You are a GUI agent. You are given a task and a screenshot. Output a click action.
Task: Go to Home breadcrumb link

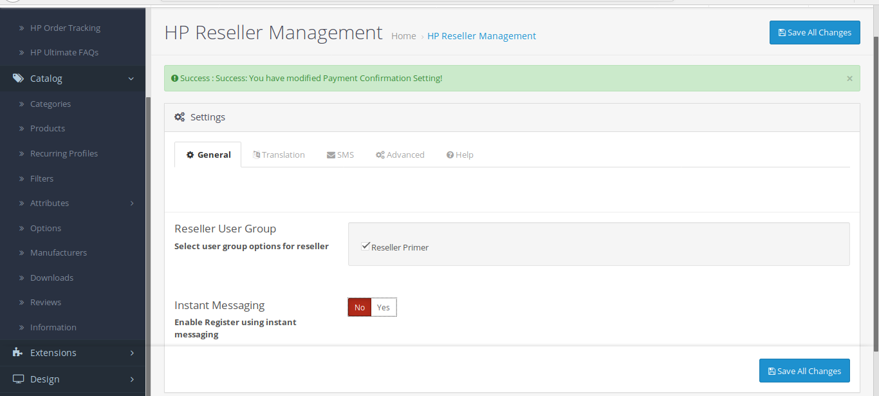click(403, 36)
